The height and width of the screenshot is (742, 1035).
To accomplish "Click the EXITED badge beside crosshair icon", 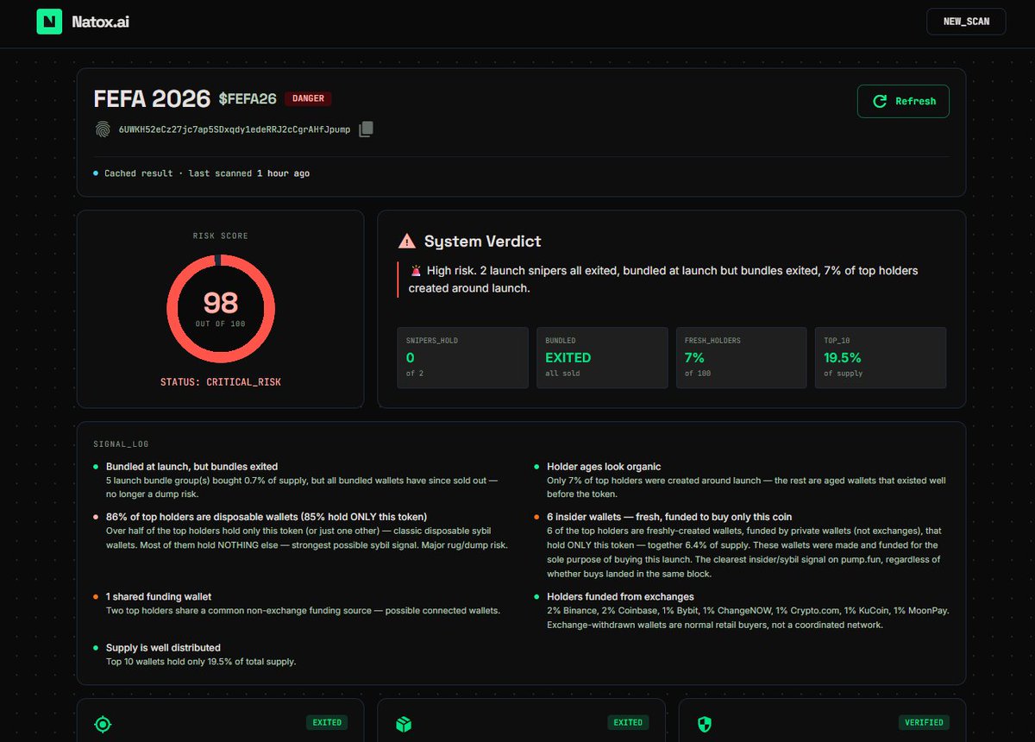I will pos(327,722).
